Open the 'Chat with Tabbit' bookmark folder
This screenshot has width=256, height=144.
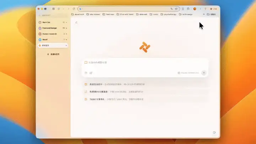coord(125,14)
